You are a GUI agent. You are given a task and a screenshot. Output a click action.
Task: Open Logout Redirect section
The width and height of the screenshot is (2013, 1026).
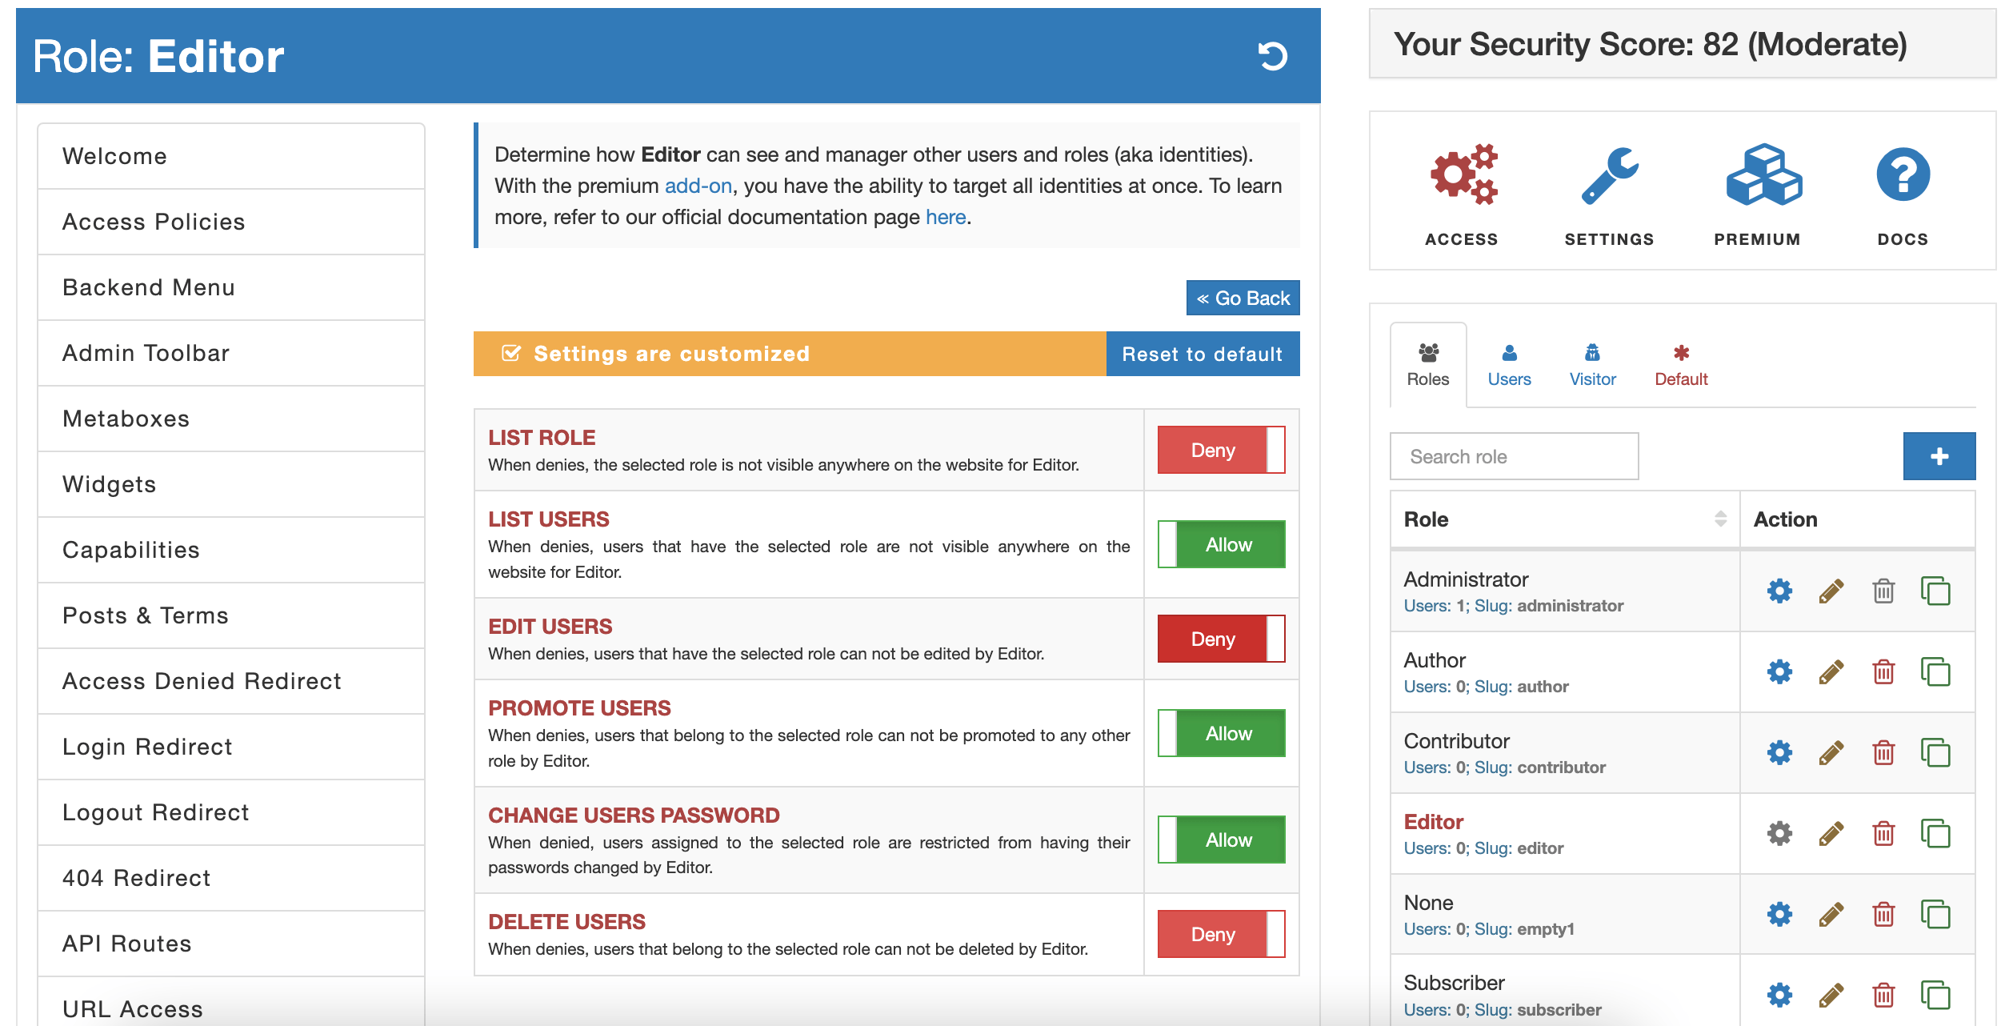230,812
